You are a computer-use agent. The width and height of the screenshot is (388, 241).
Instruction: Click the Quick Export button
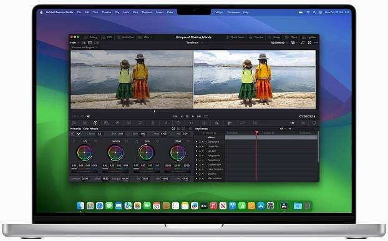tap(235, 37)
